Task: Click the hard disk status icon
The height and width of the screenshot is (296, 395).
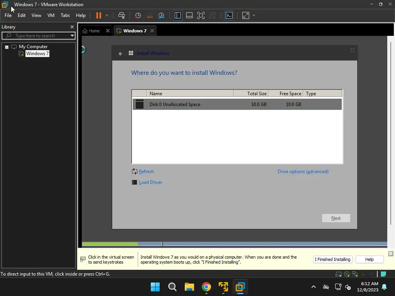Action: tap(338, 274)
